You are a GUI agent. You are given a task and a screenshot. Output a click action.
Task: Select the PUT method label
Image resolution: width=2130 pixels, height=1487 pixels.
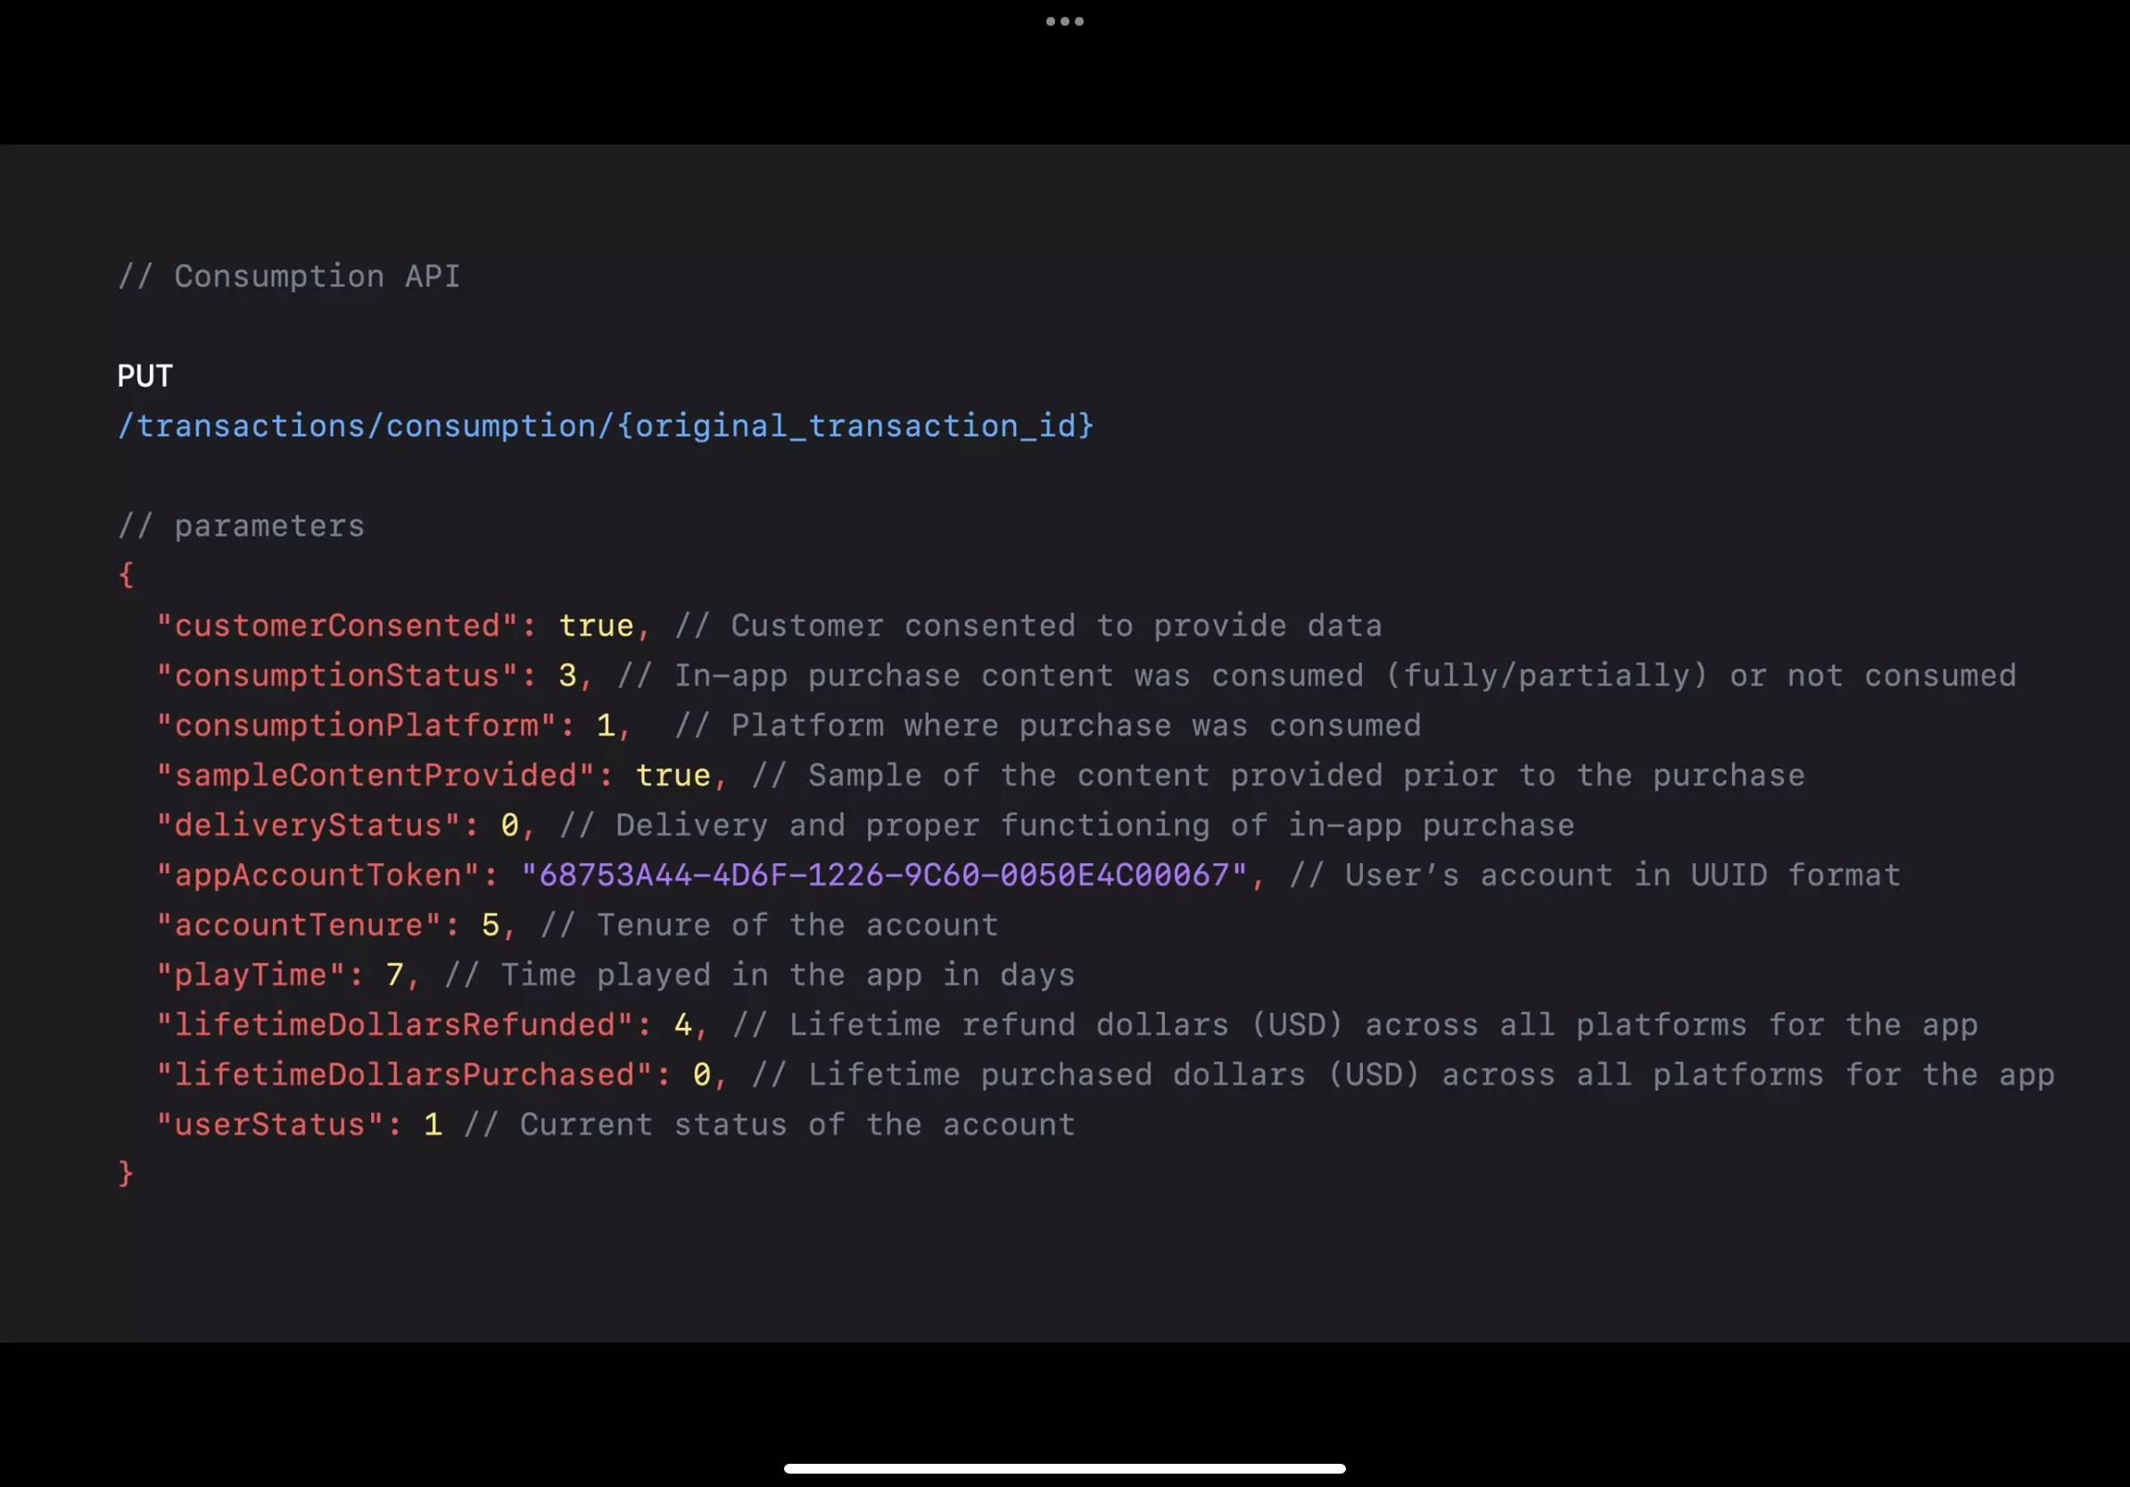[x=144, y=374]
